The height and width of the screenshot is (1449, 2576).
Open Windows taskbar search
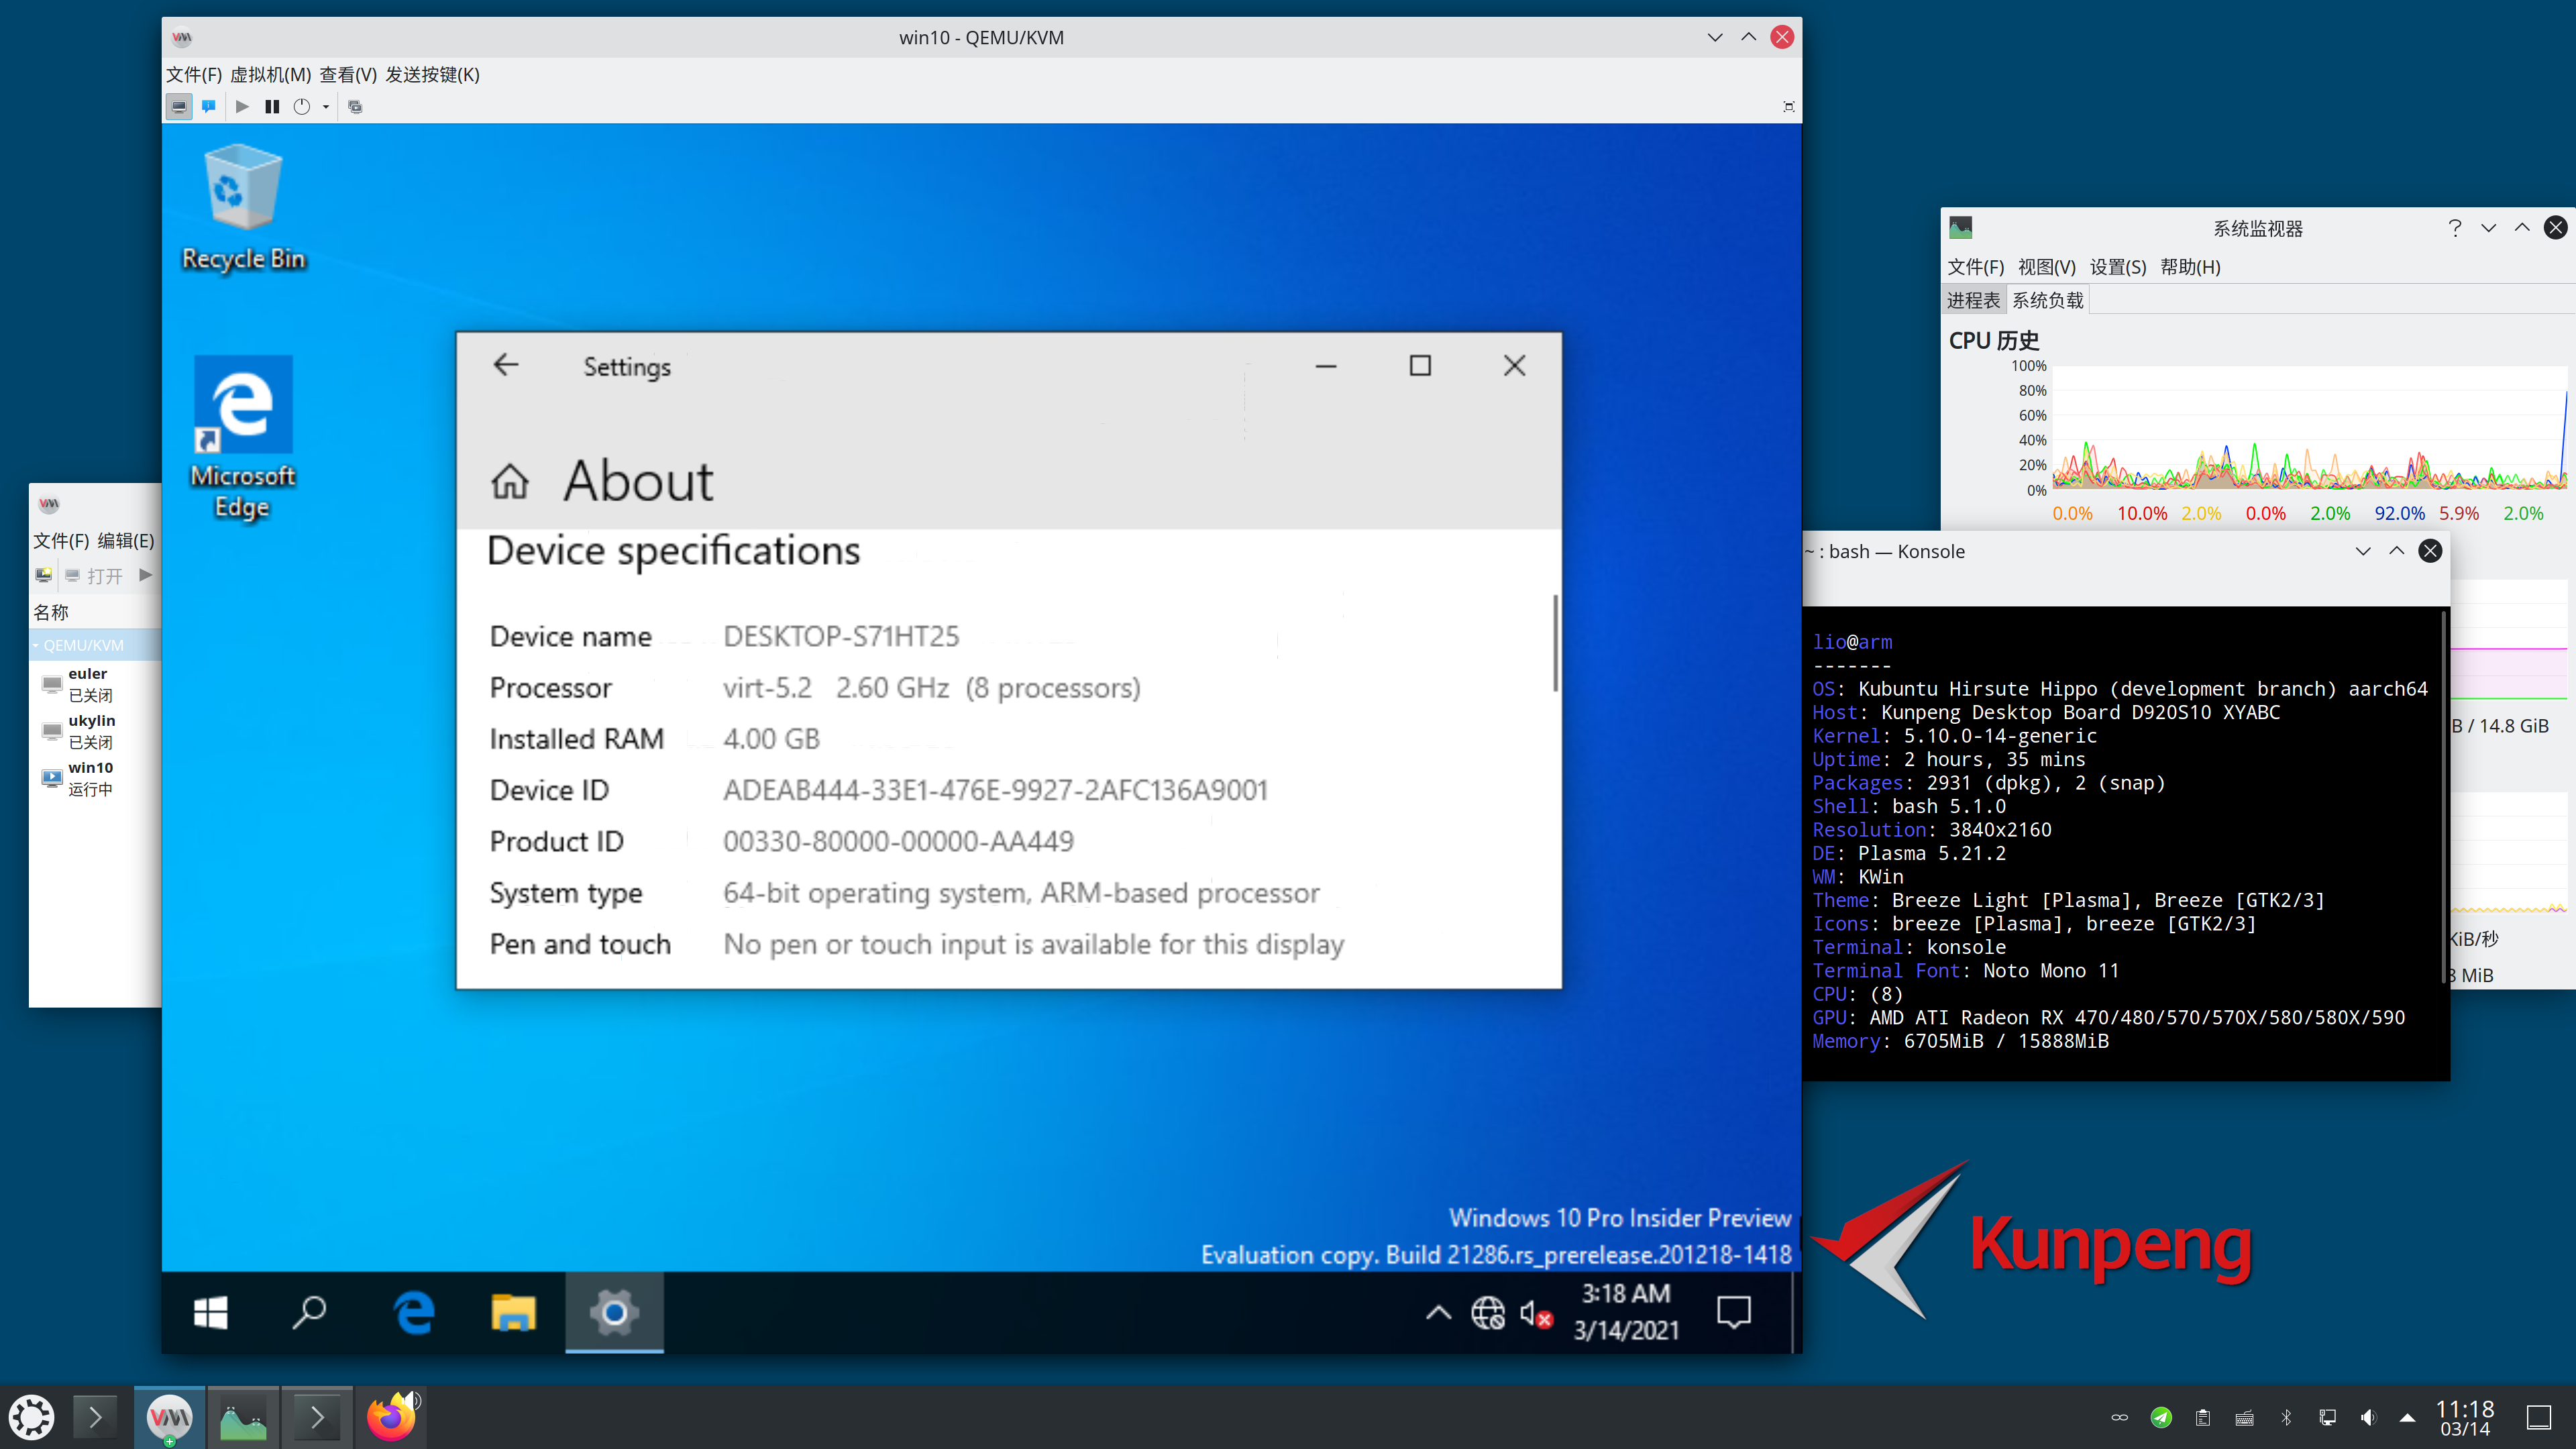(310, 1312)
